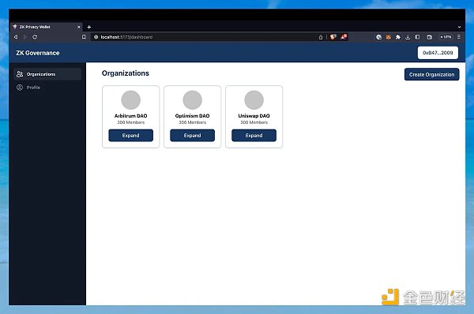Screen dimensions: 474x314
Task: Open the browser downloads icon
Action: coord(408,37)
